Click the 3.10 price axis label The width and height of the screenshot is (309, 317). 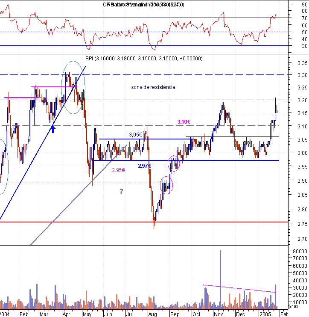(x=302, y=126)
